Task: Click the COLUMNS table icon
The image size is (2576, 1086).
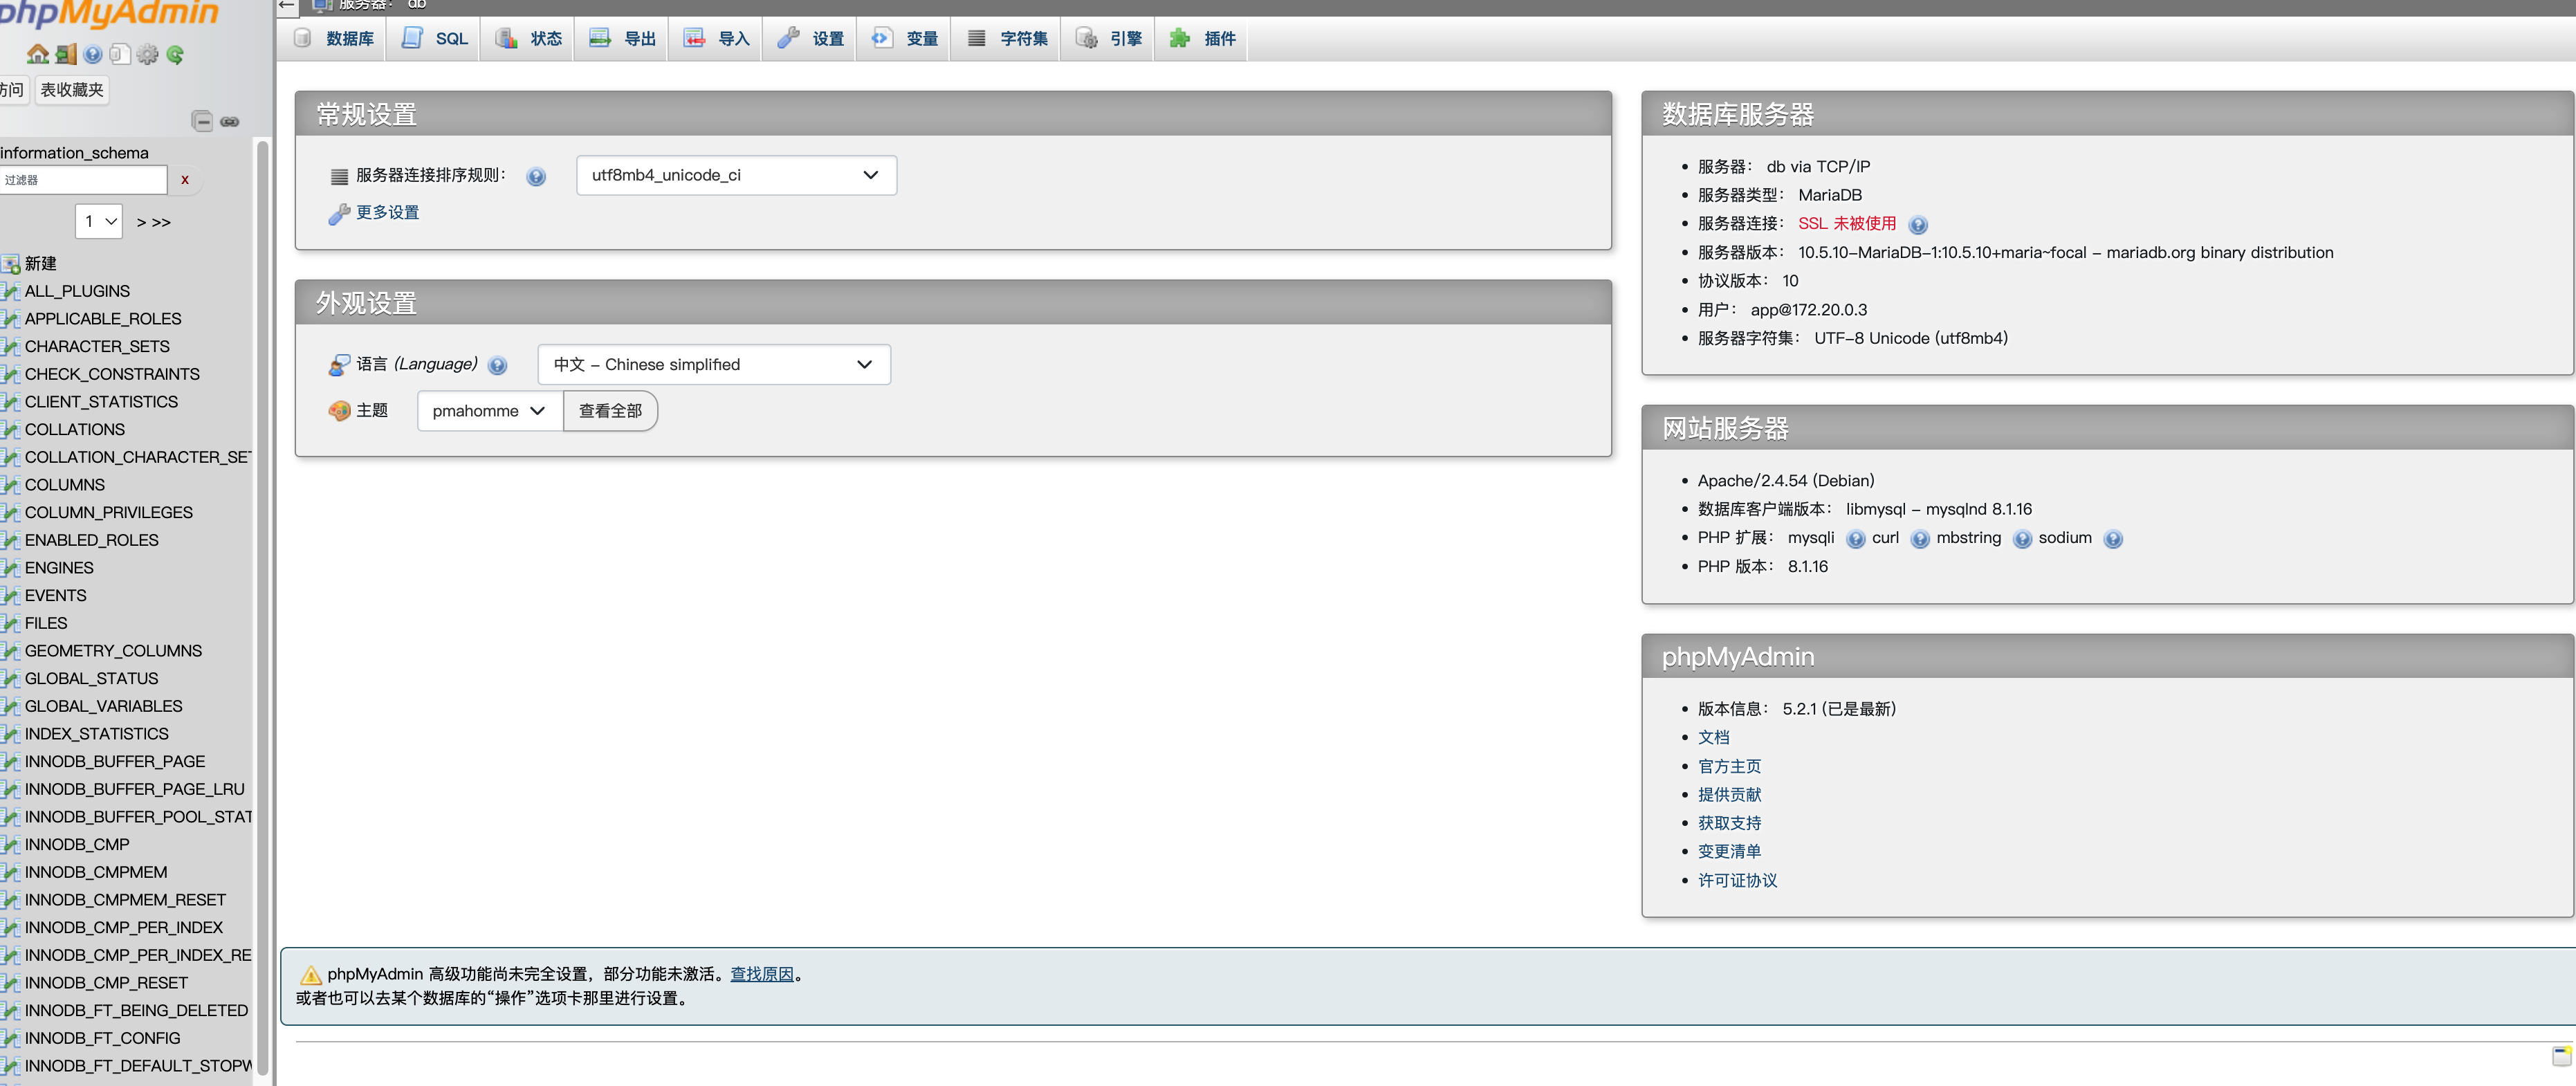Action: 10,485
